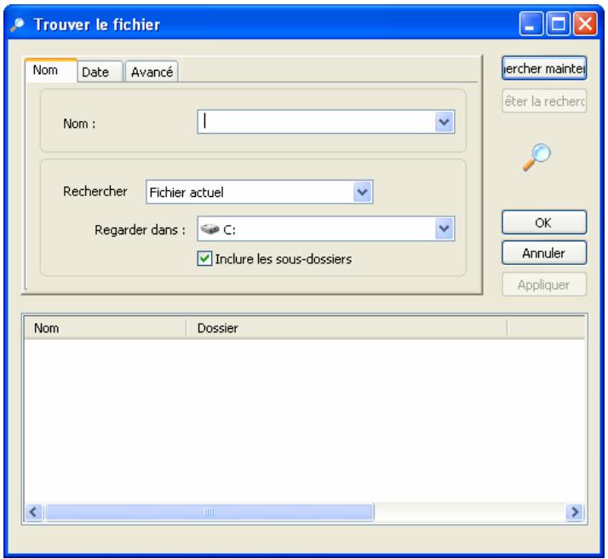
Task: Sort results by the Nom column header
Action: click(x=105, y=328)
